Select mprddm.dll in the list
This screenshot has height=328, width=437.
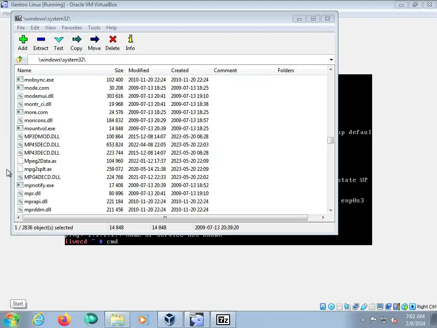click(x=38, y=209)
